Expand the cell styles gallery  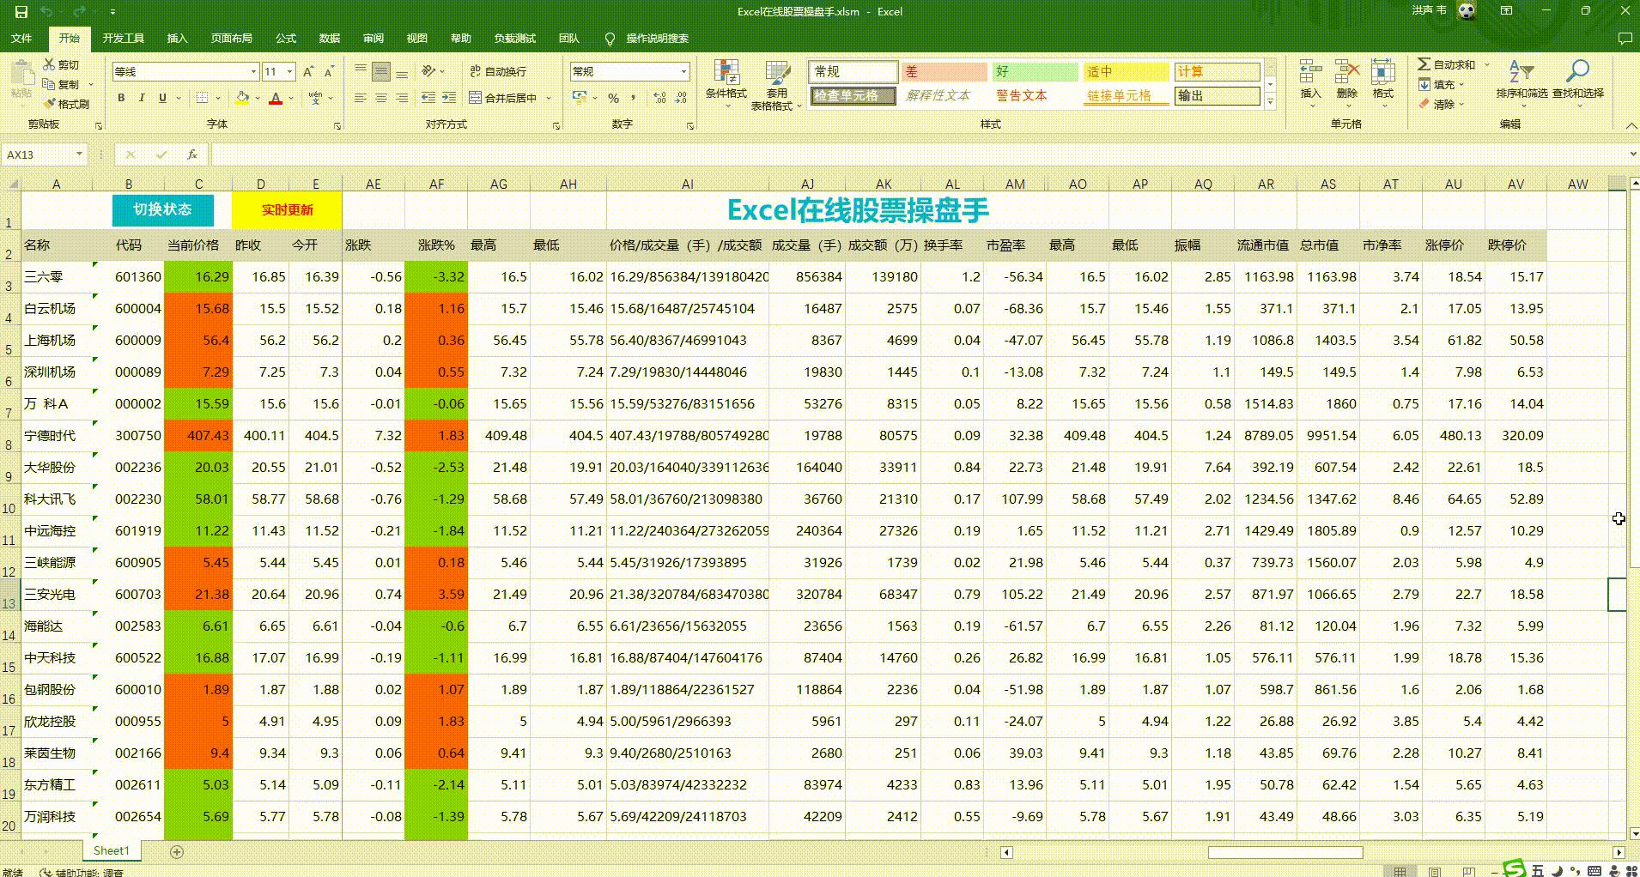1271,102
